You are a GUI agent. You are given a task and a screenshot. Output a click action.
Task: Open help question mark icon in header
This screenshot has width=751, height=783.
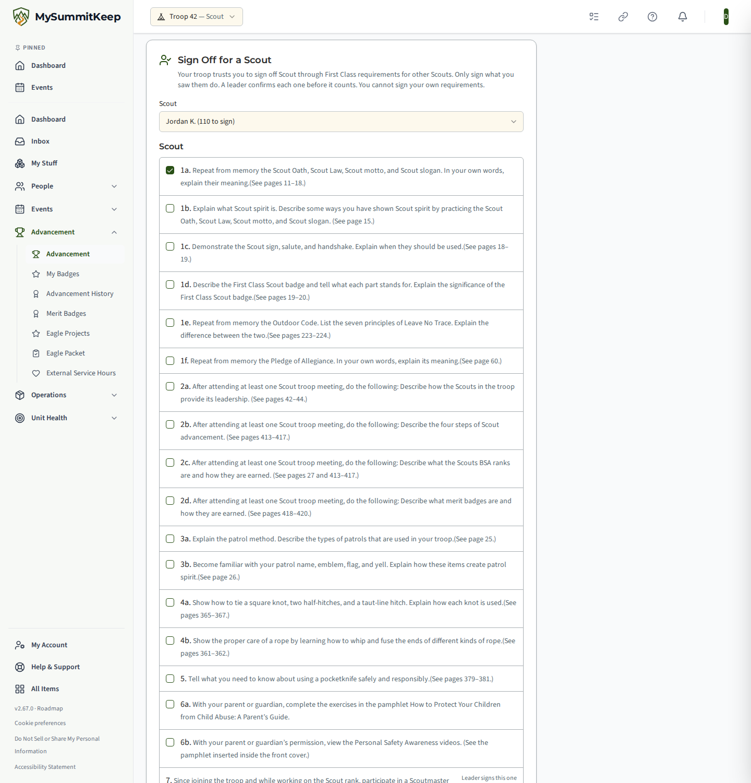coord(652,17)
